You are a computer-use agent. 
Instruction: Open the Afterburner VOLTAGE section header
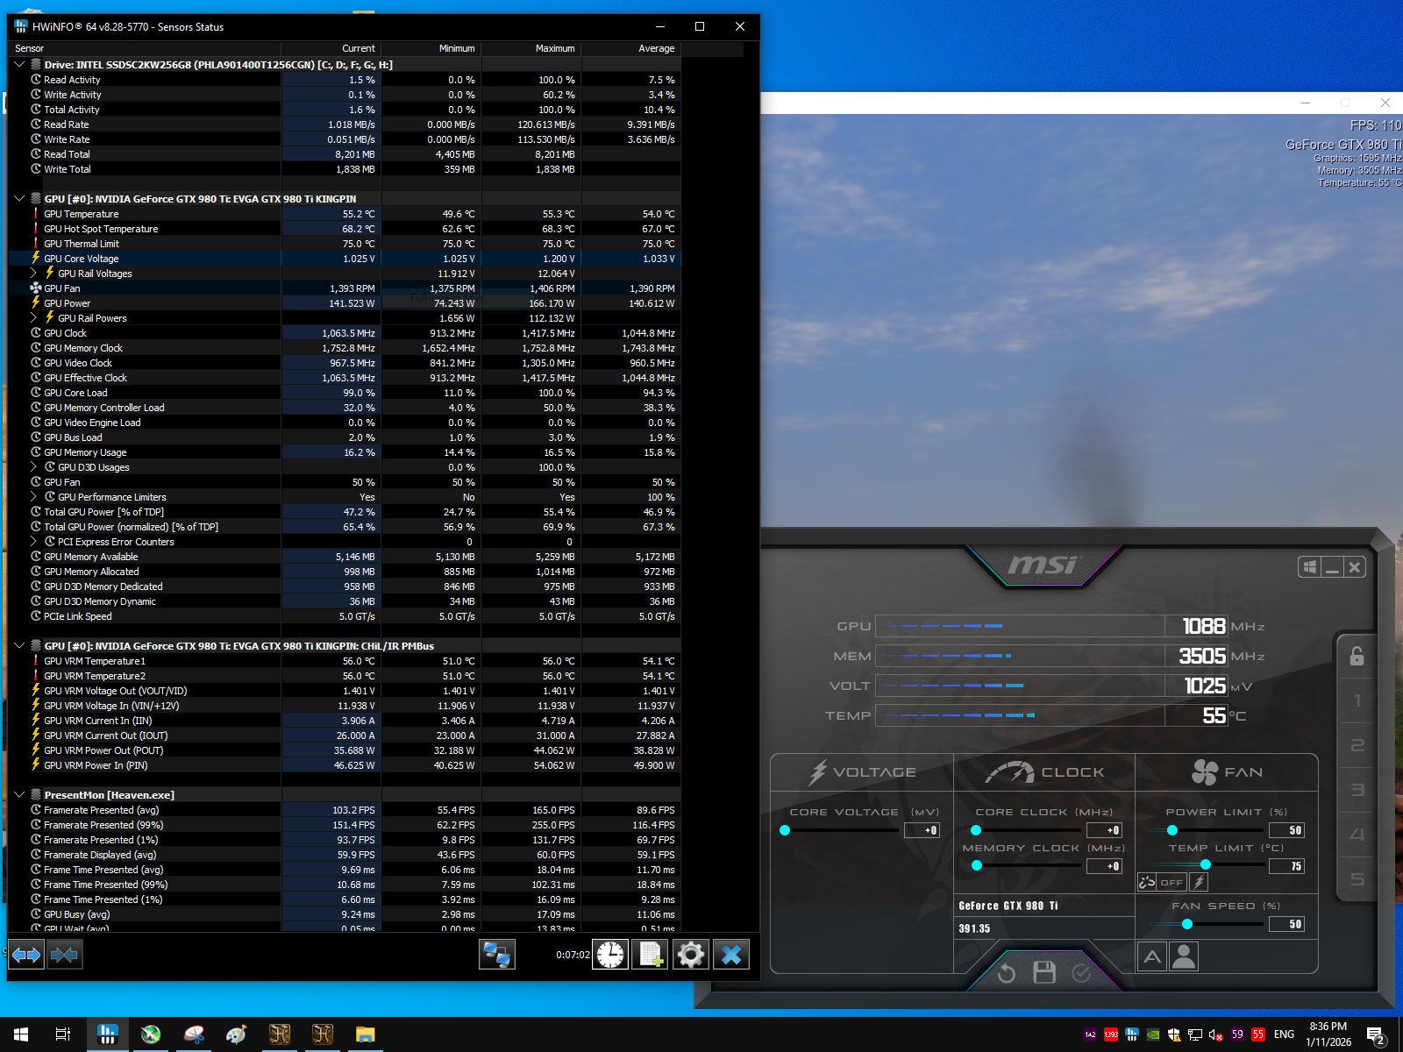pos(863,772)
